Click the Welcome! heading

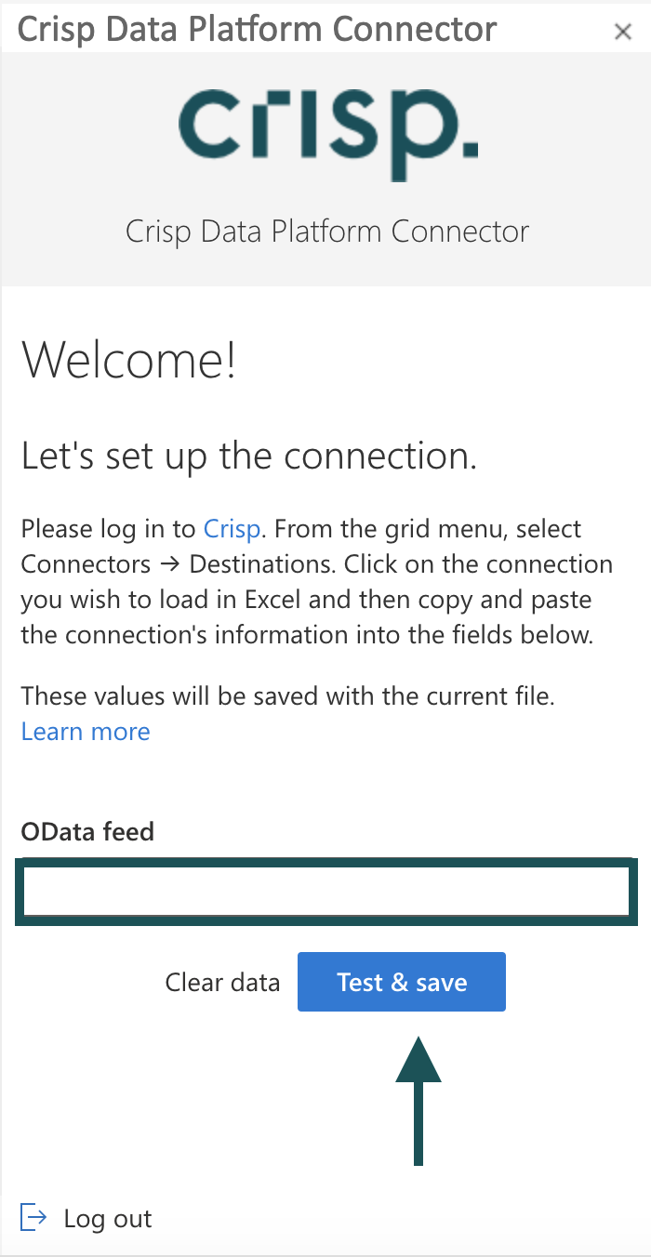tap(128, 358)
